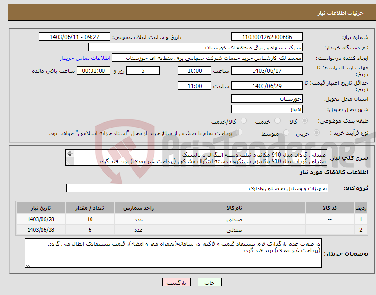
Task: Click the buyer organization name field
Action: [195, 48]
